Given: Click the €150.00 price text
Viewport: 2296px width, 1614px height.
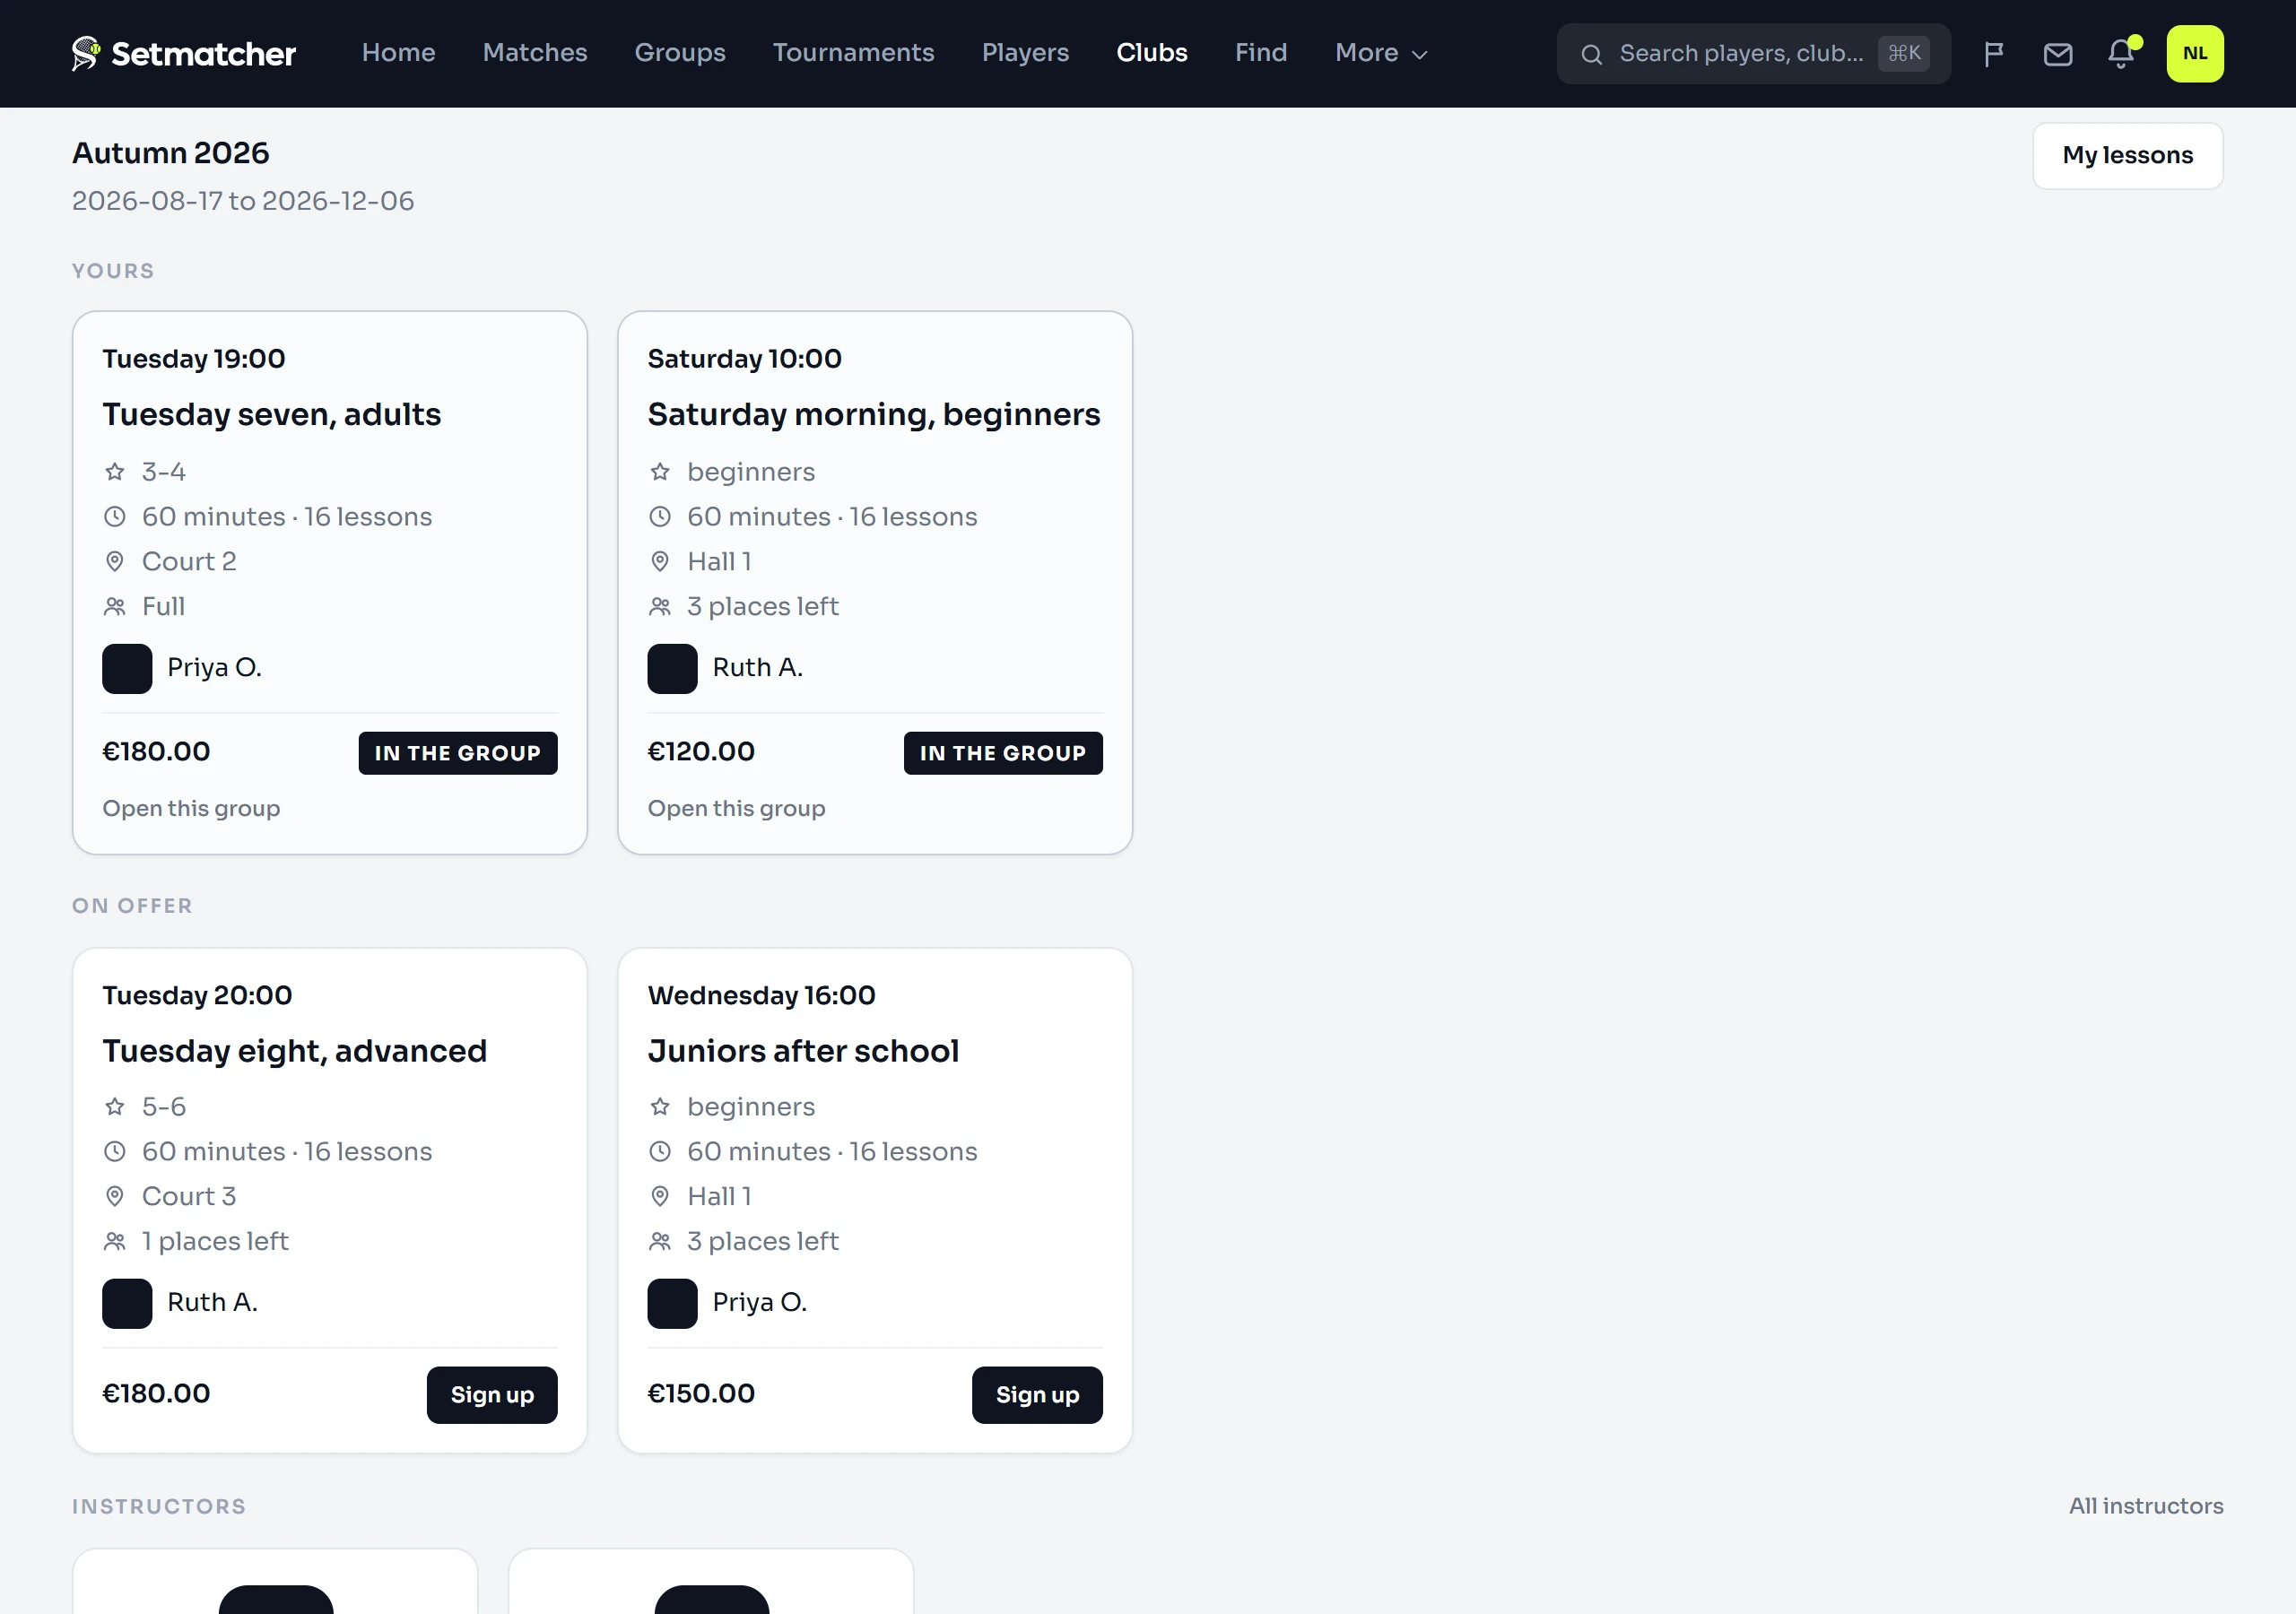Looking at the screenshot, I should [701, 1394].
